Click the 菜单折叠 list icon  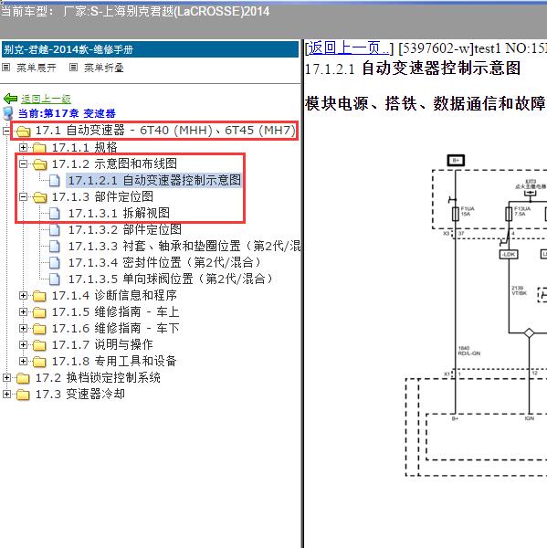pyautogui.click(x=73, y=67)
